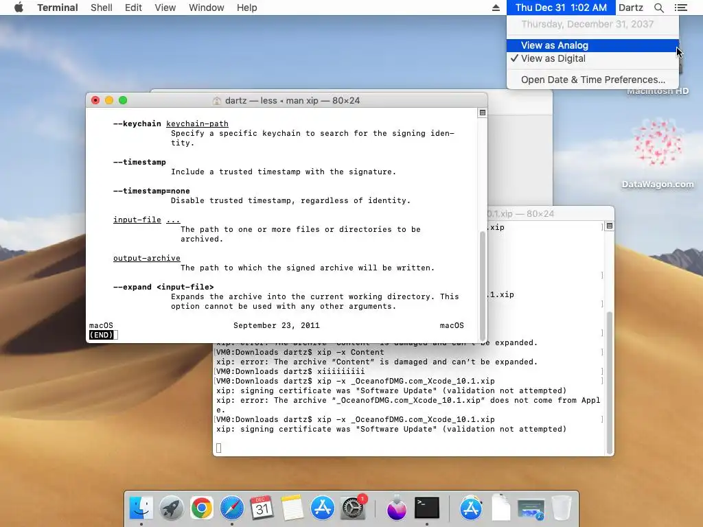Open Finder from the Dock
The height and width of the screenshot is (527, 703).
tap(141, 508)
